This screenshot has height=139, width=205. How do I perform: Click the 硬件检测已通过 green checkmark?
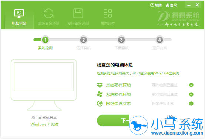tap(191, 85)
